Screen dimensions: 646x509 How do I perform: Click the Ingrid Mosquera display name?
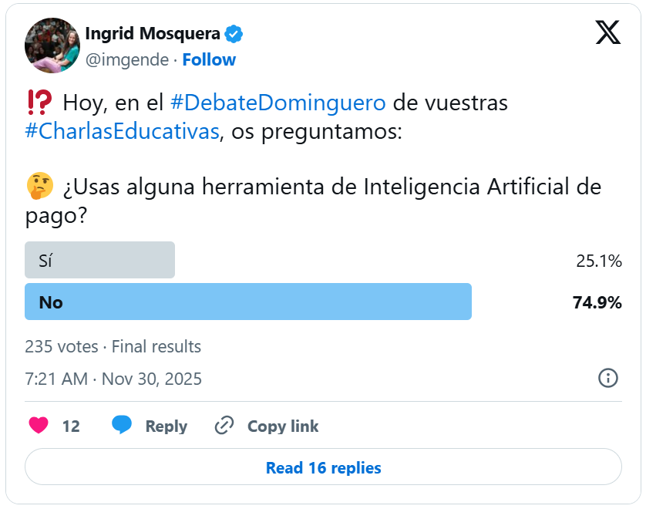point(153,34)
